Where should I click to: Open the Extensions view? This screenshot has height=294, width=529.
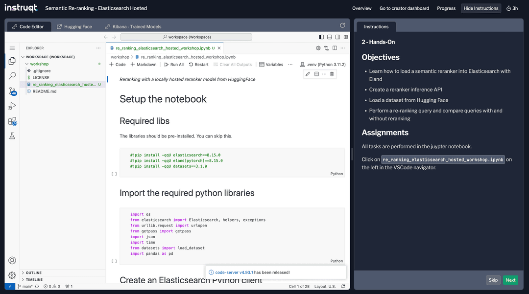coord(12,120)
